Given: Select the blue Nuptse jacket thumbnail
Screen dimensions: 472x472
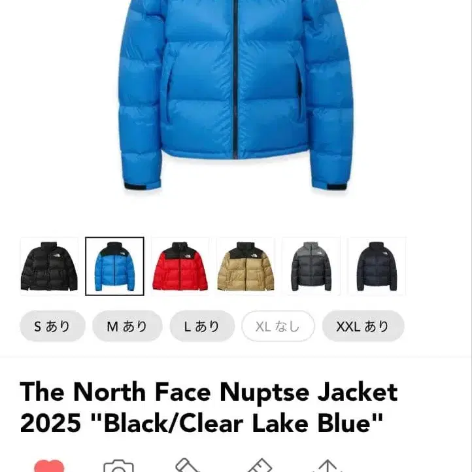Looking at the screenshot, I should (x=114, y=267).
